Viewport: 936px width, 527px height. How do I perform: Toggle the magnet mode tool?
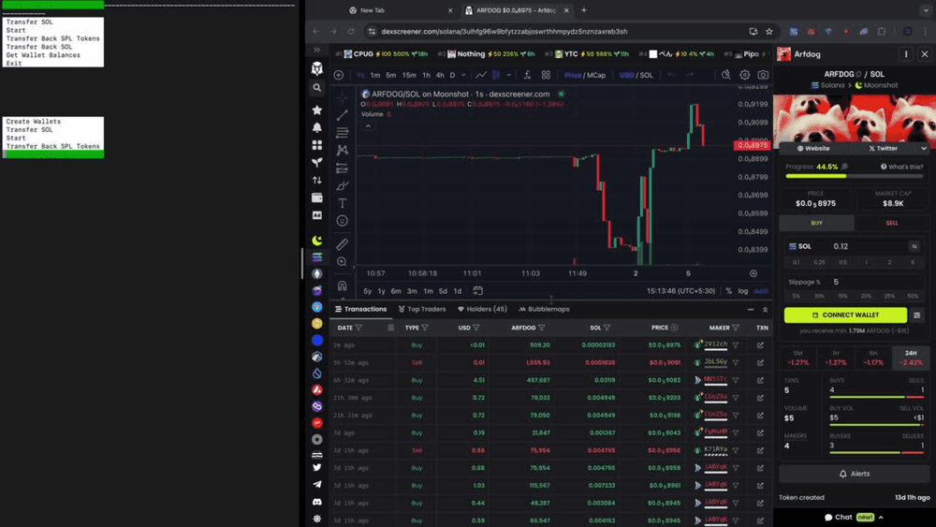tap(342, 285)
